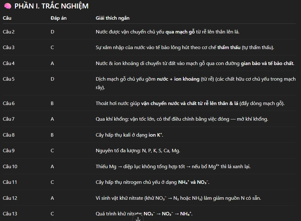
Task: Click the "Câu 12" row label
Action: pos(10,198)
